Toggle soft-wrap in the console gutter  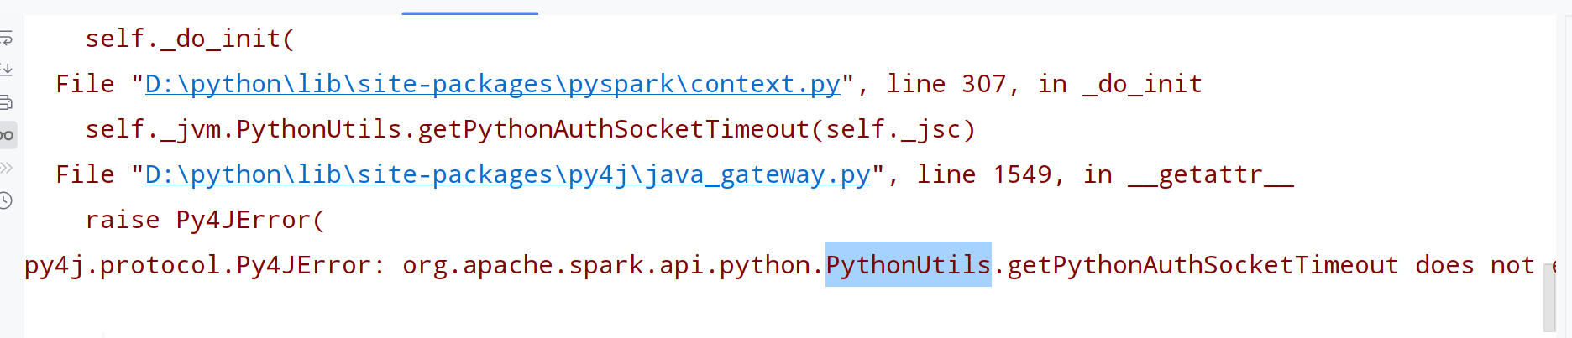[x=6, y=38]
